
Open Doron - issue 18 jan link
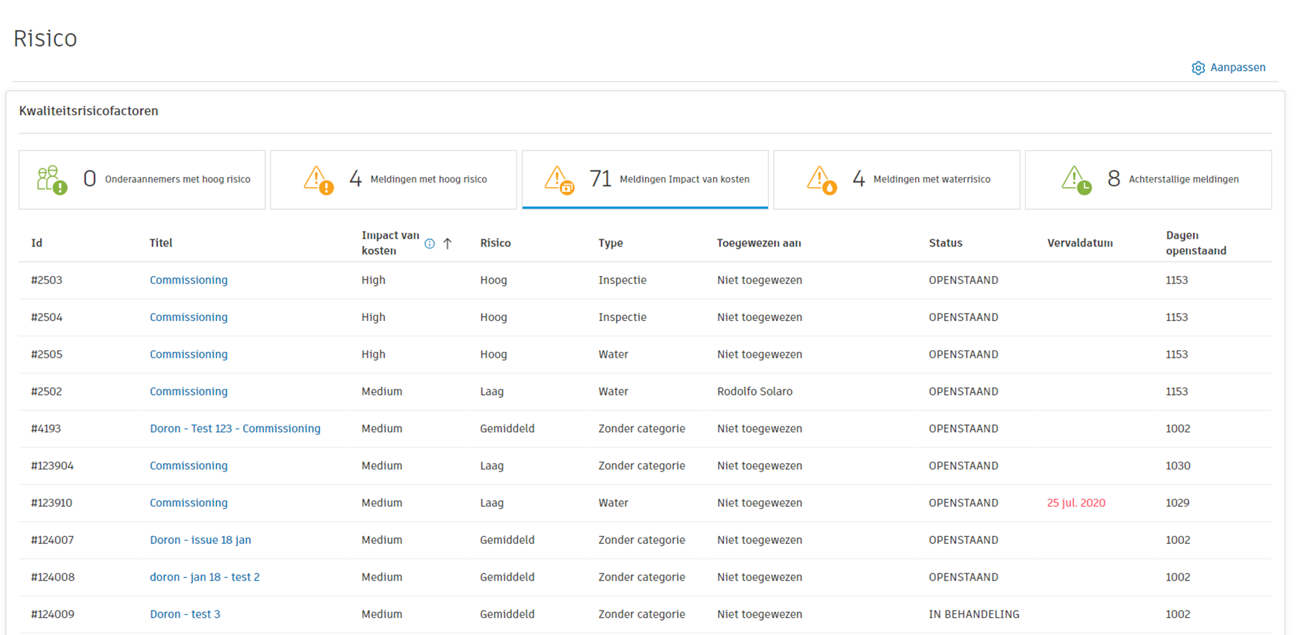pyautogui.click(x=200, y=540)
